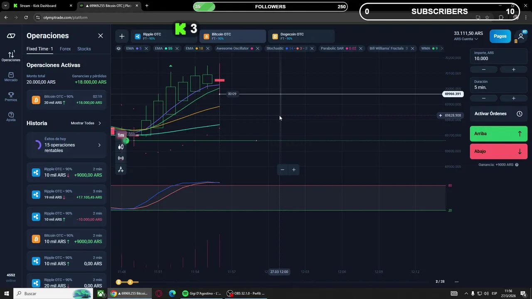
Task: Reload the browser page
Action: (26, 17)
